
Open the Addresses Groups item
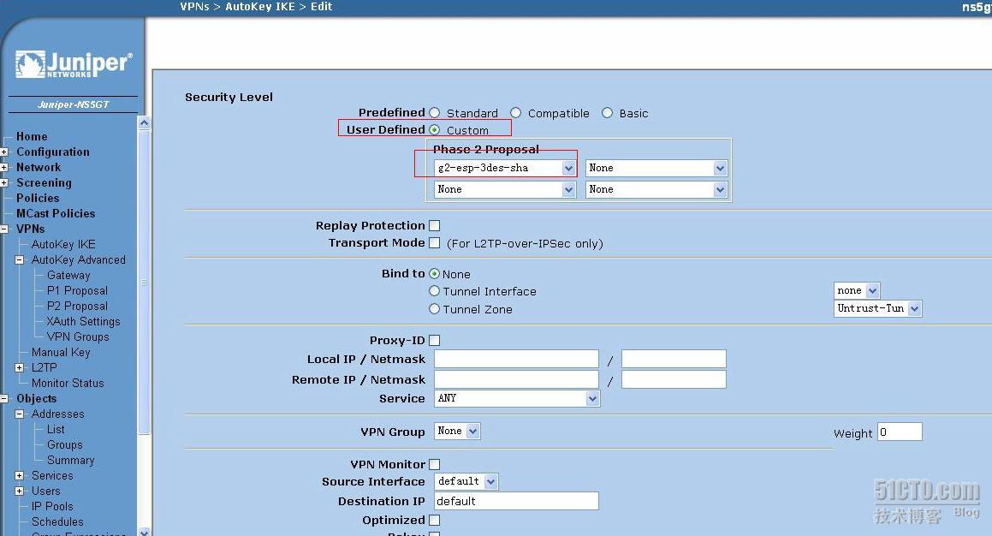tap(64, 445)
